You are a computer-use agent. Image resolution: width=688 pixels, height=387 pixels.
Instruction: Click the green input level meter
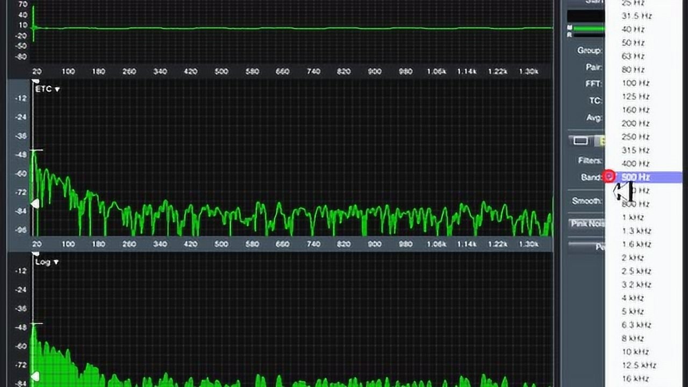pyautogui.click(x=589, y=28)
